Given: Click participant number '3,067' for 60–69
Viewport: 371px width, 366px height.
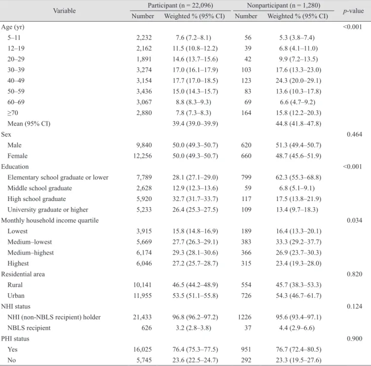Looking at the screenshot, I should pyautogui.click(x=144, y=102).
